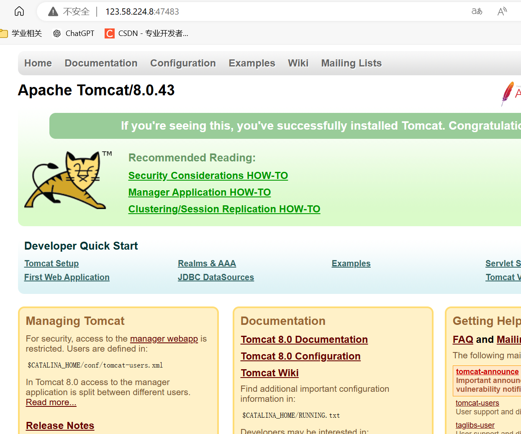Click the Apache Tomcat/8.0.43 heading
The width and height of the screenshot is (521, 434).
point(96,90)
